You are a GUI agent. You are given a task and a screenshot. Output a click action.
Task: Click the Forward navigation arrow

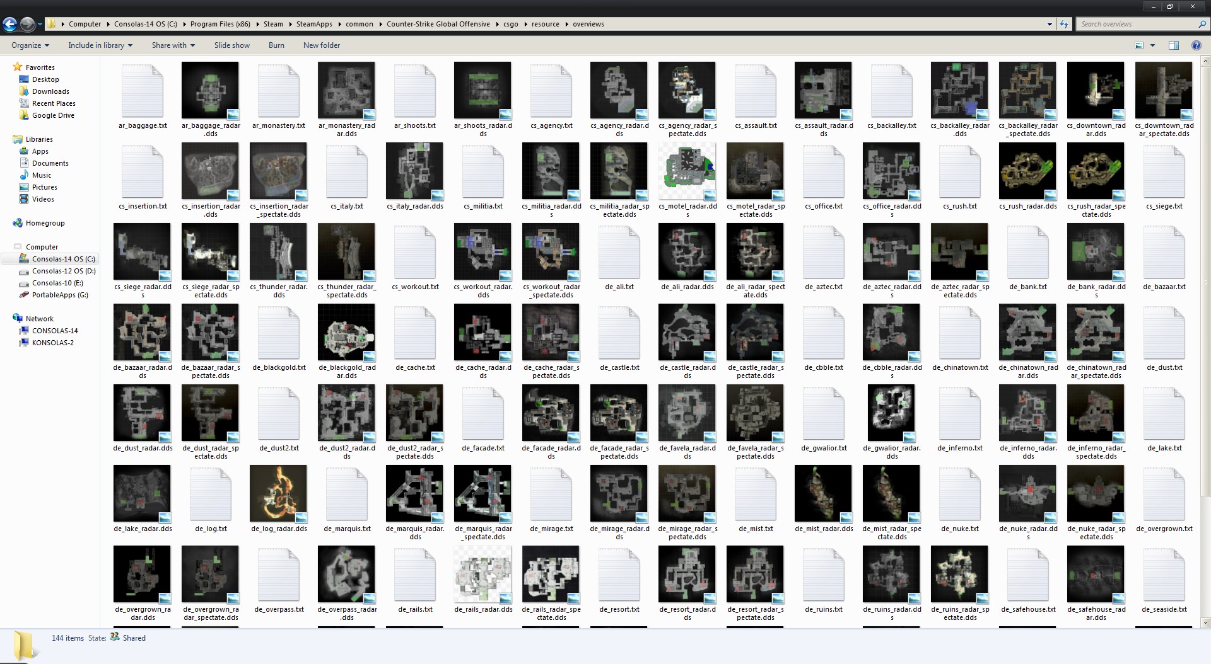click(x=27, y=25)
